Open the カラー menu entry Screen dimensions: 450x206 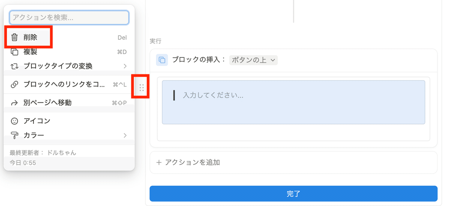69,135
